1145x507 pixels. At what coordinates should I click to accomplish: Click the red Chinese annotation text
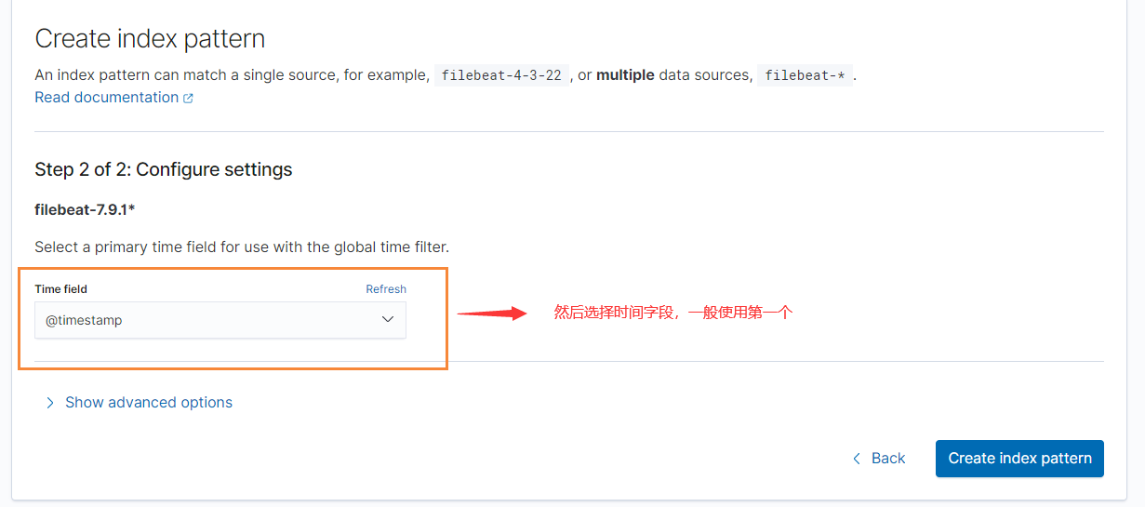pyautogui.click(x=672, y=314)
